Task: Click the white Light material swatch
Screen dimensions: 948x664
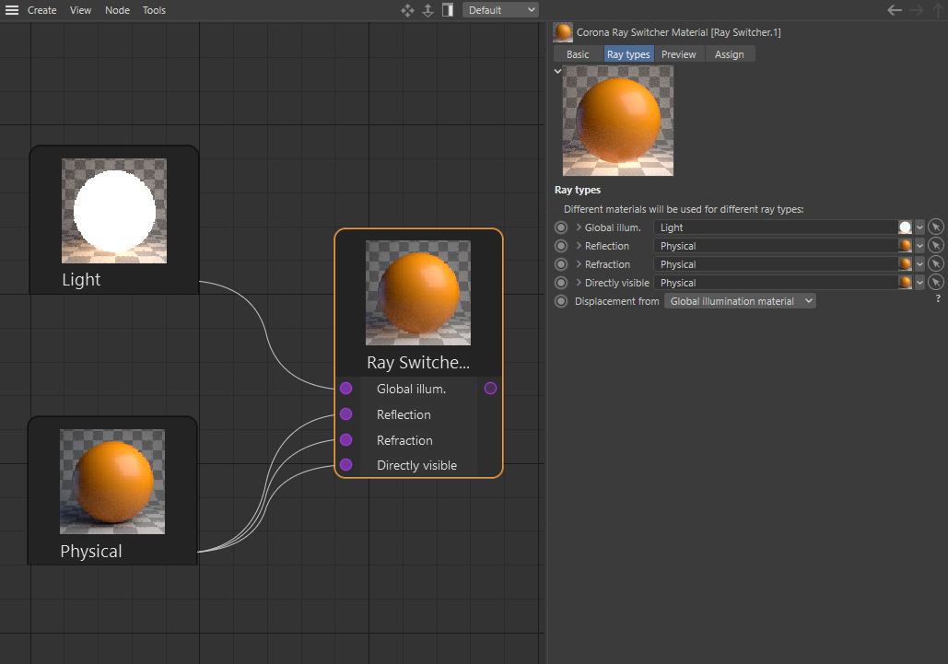Action: point(905,227)
